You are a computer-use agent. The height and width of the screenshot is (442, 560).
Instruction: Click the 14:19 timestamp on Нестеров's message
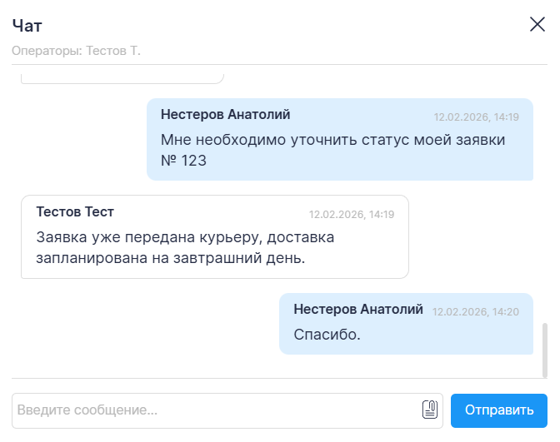(x=476, y=117)
